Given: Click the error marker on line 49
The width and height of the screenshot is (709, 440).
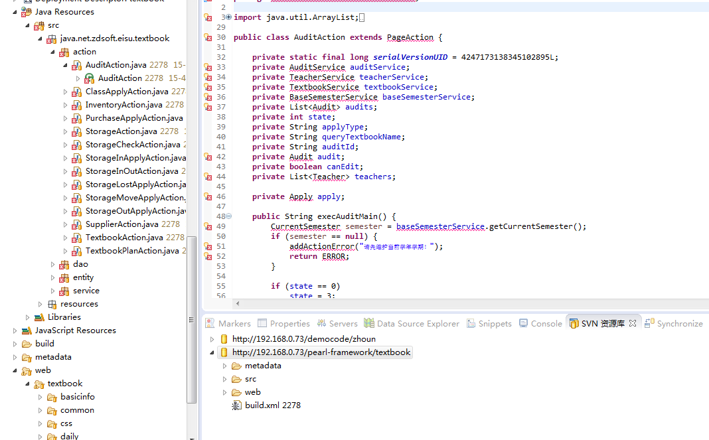Looking at the screenshot, I should coord(208,226).
